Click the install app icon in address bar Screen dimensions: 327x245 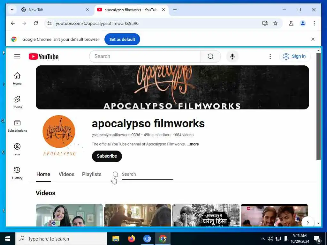pyautogui.click(x=265, y=23)
